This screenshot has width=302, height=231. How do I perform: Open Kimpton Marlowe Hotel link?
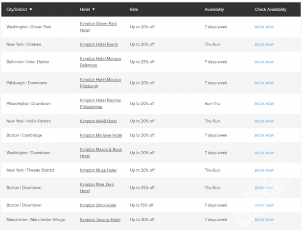pos(101,136)
